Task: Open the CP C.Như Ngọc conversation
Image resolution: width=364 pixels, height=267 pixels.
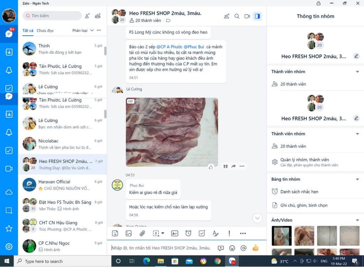Action: click(62, 246)
